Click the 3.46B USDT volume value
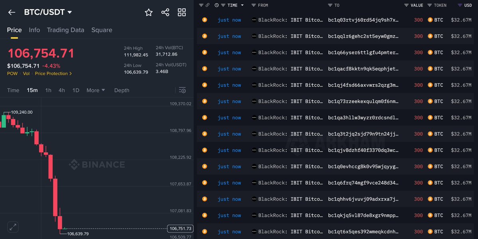The width and height of the screenshot is (478, 239). point(162,71)
